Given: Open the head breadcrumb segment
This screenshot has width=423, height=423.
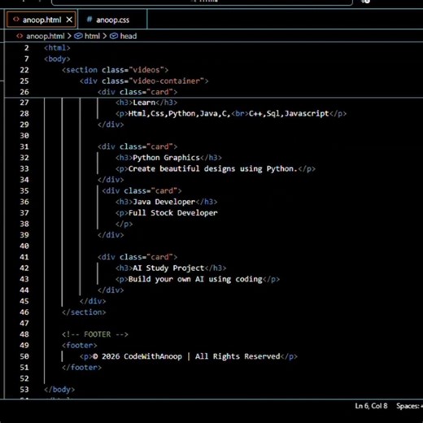Looking at the screenshot, I should 129,36.
